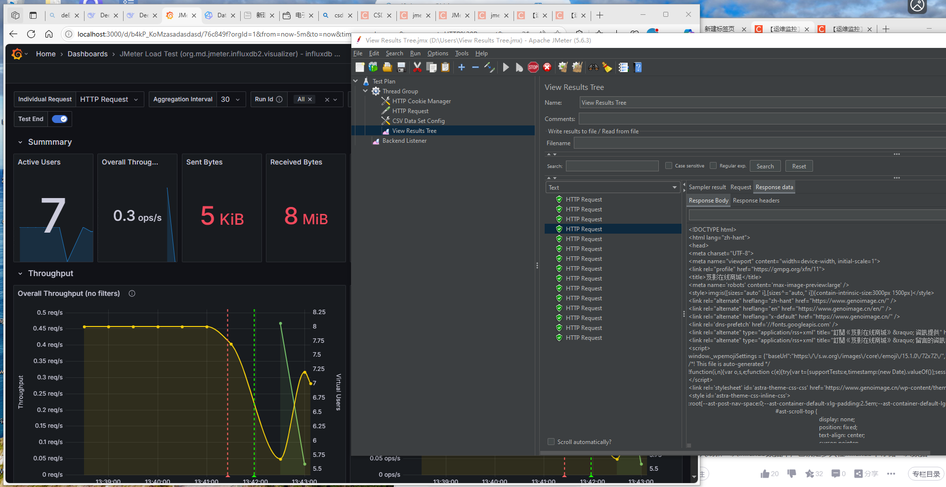
Task: Switch to the Response headers tab
Action: (756, 201)
